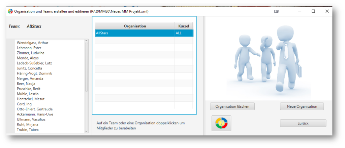Select Hentschel, Mesut in the list
The width and height of the screenshot is (345, 148).
[31, 99]
